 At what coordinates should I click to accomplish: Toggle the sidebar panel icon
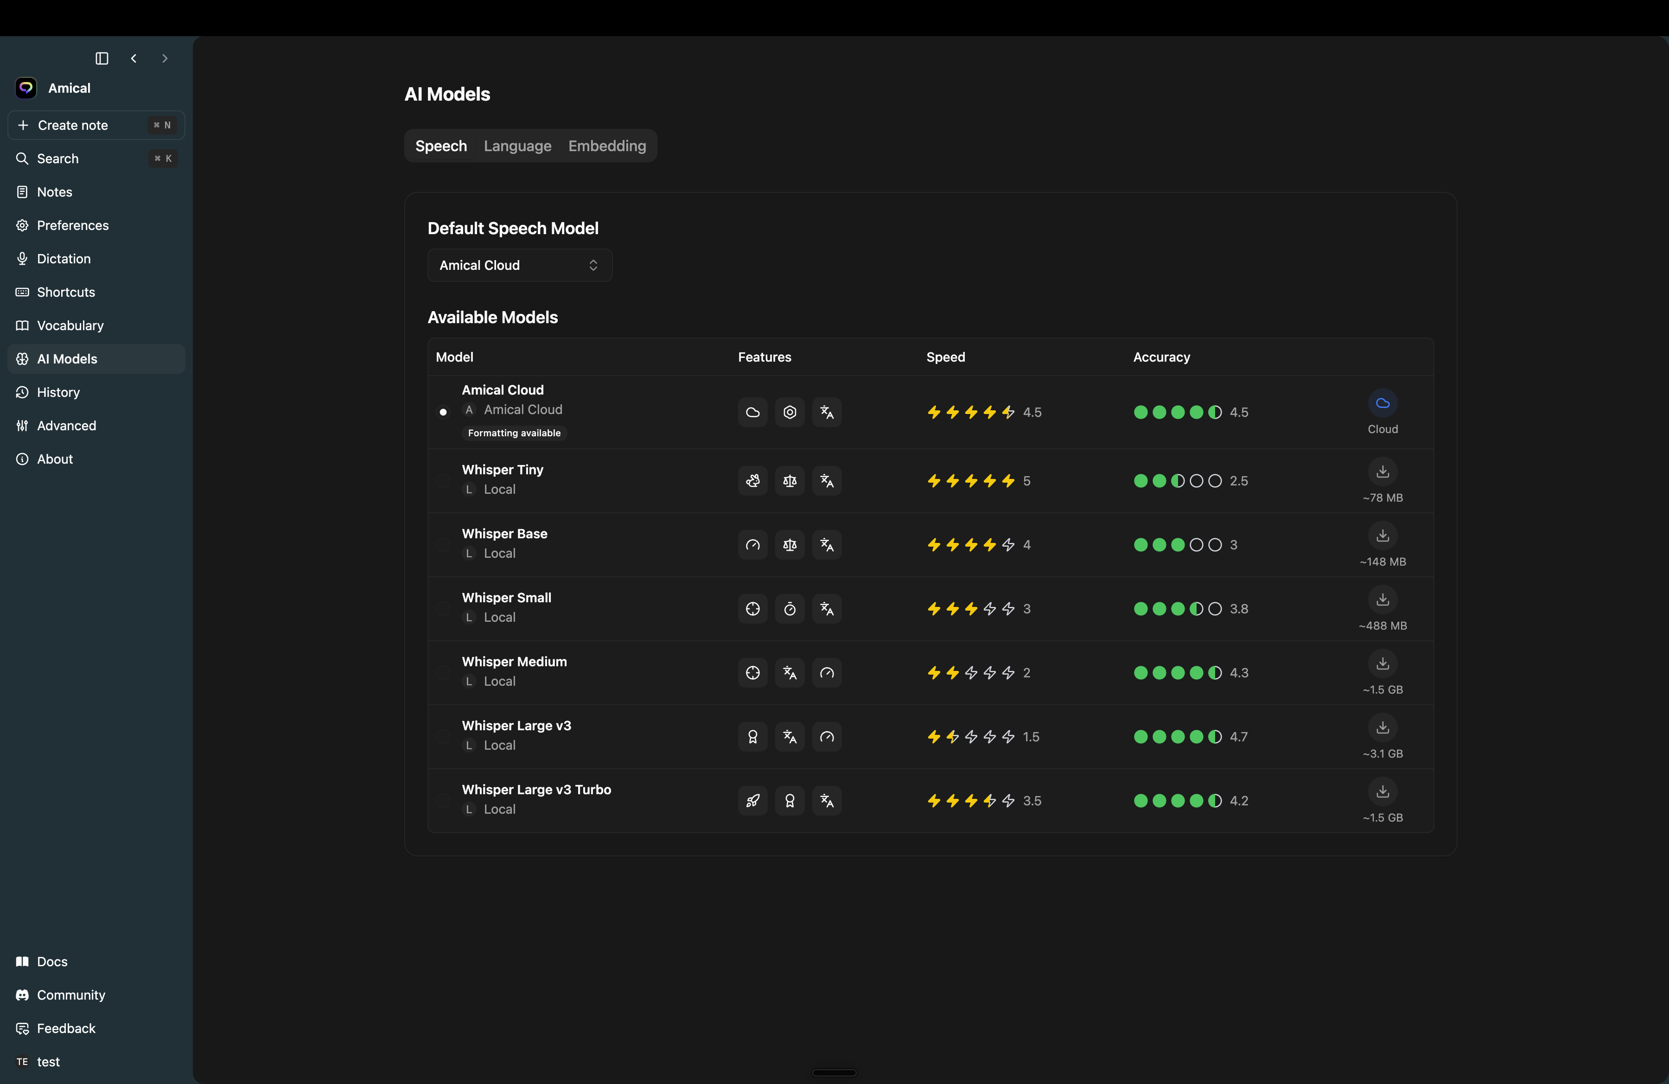tap(102, 58)
